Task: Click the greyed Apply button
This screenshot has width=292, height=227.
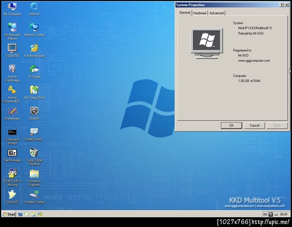Action: coord(277,125)
